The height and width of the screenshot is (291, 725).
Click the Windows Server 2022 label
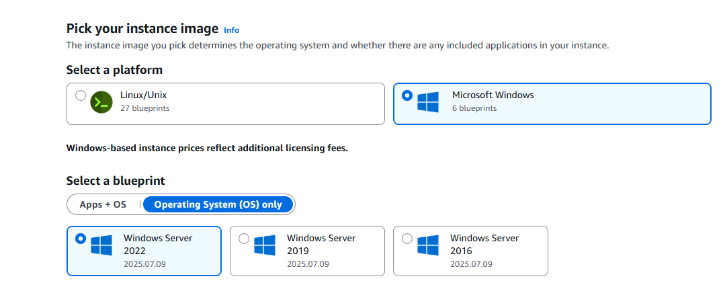158,245
